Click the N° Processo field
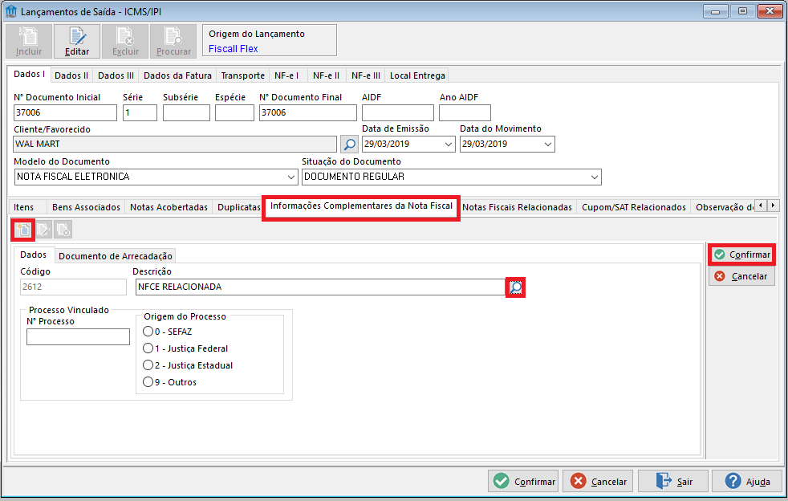The height and width of the screenshot is (501, 788). [78, 336]
